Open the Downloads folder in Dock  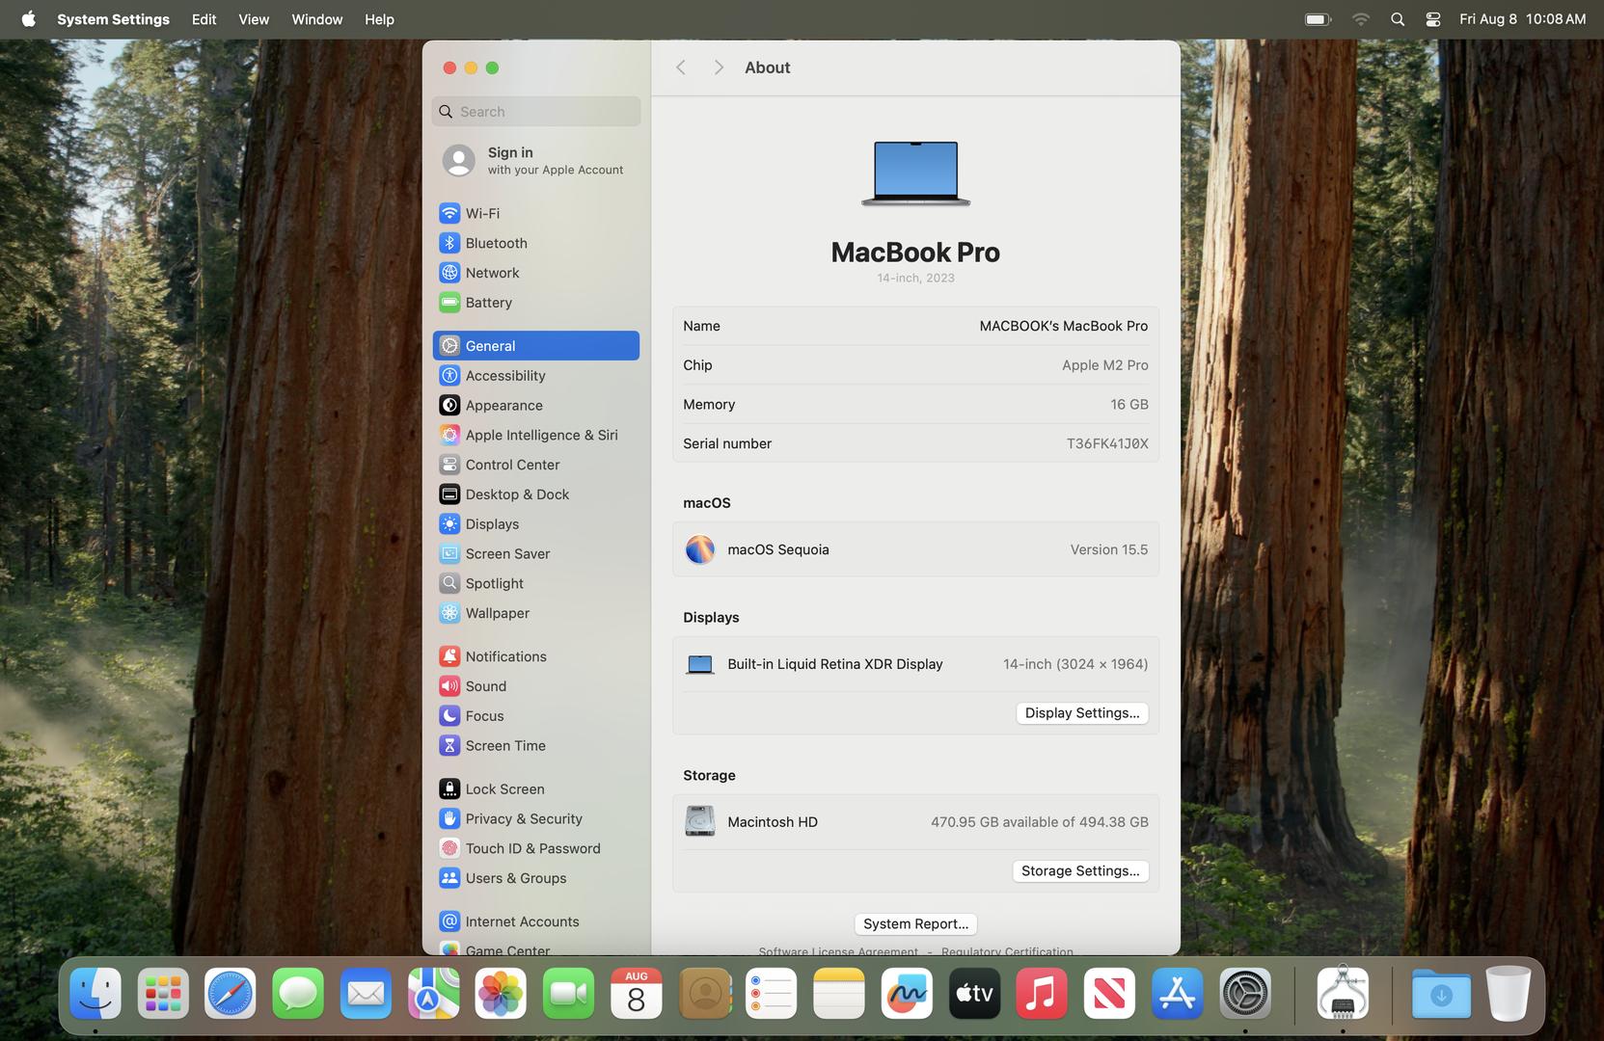tap(1441, 994)
